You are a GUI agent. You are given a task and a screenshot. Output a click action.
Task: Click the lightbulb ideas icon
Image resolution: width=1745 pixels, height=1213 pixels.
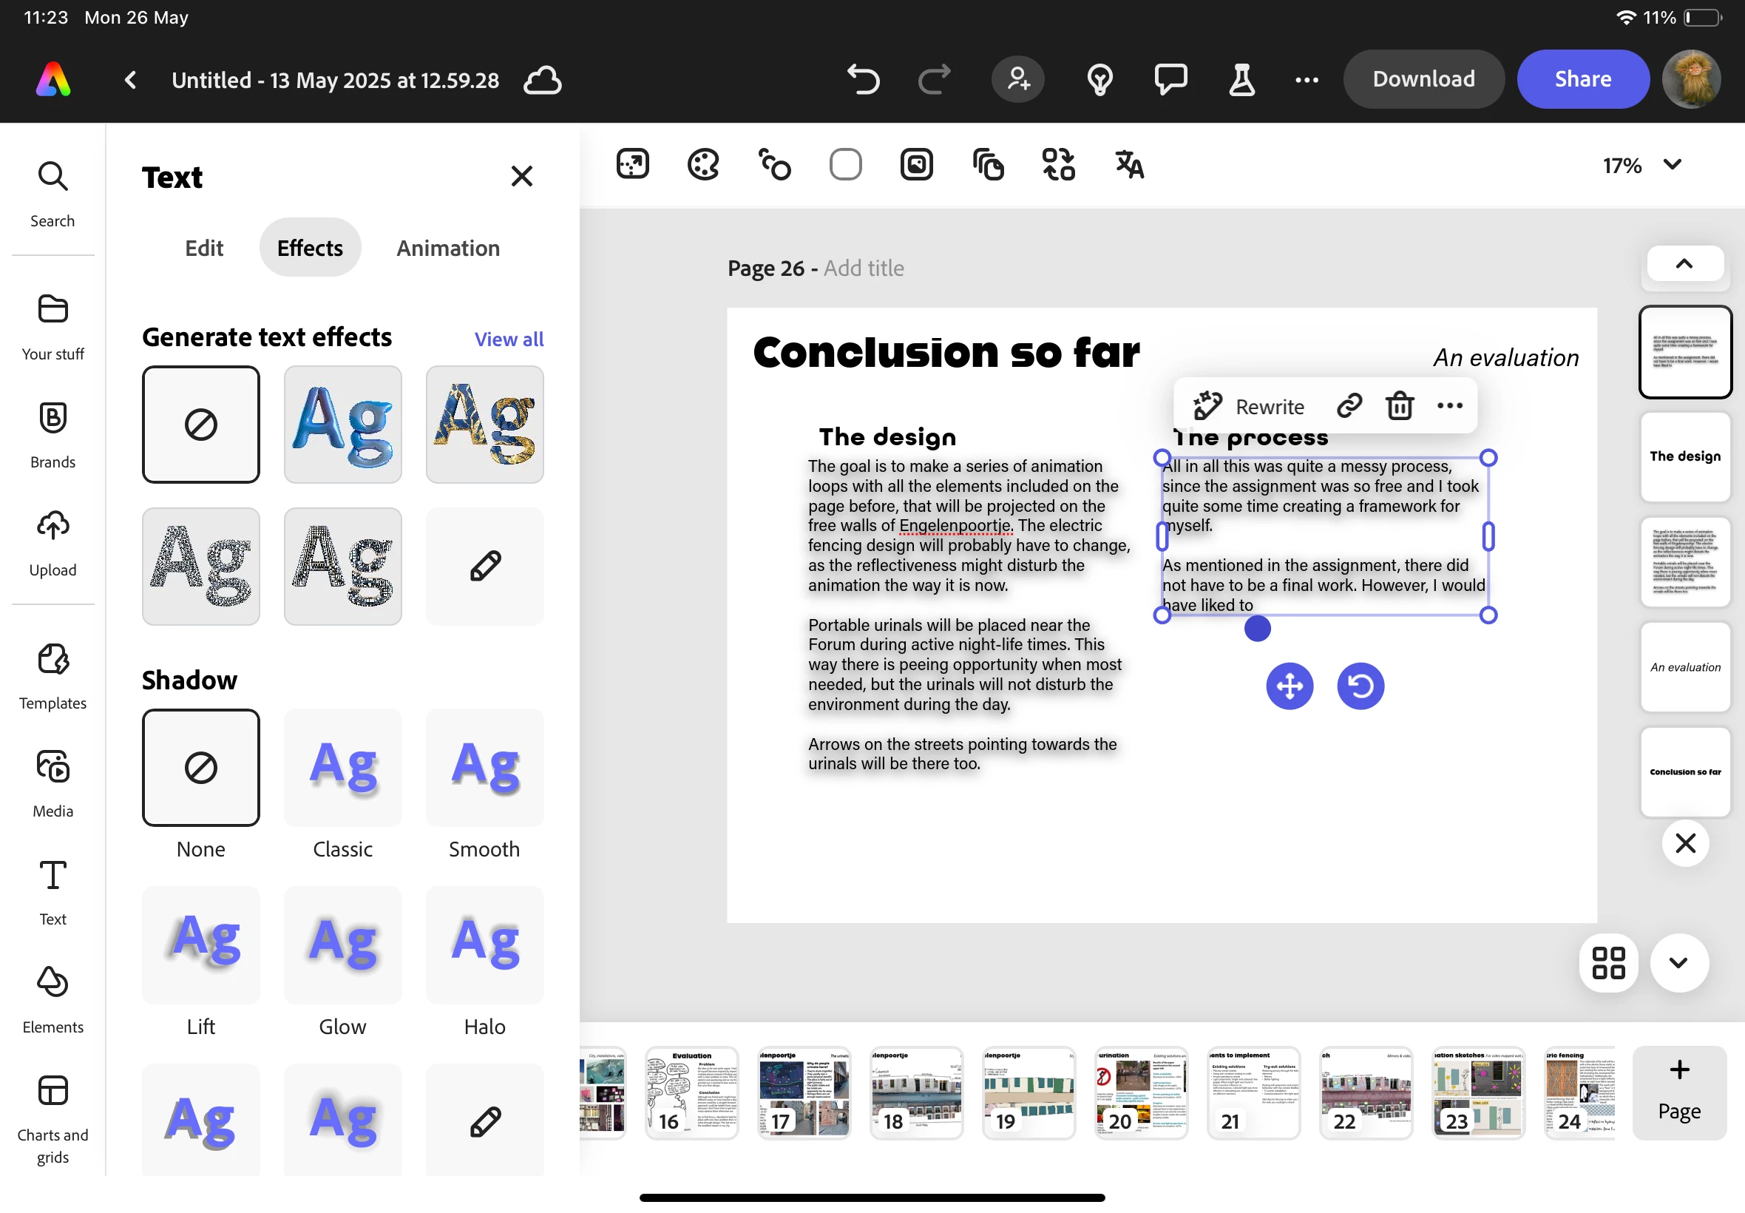point(1099,79)
